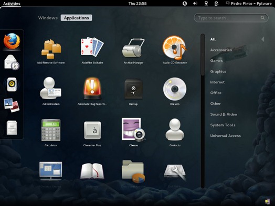Launch AisleRiot Solitaire
This screenshot has height=206, width=275.
click(92, 51)
